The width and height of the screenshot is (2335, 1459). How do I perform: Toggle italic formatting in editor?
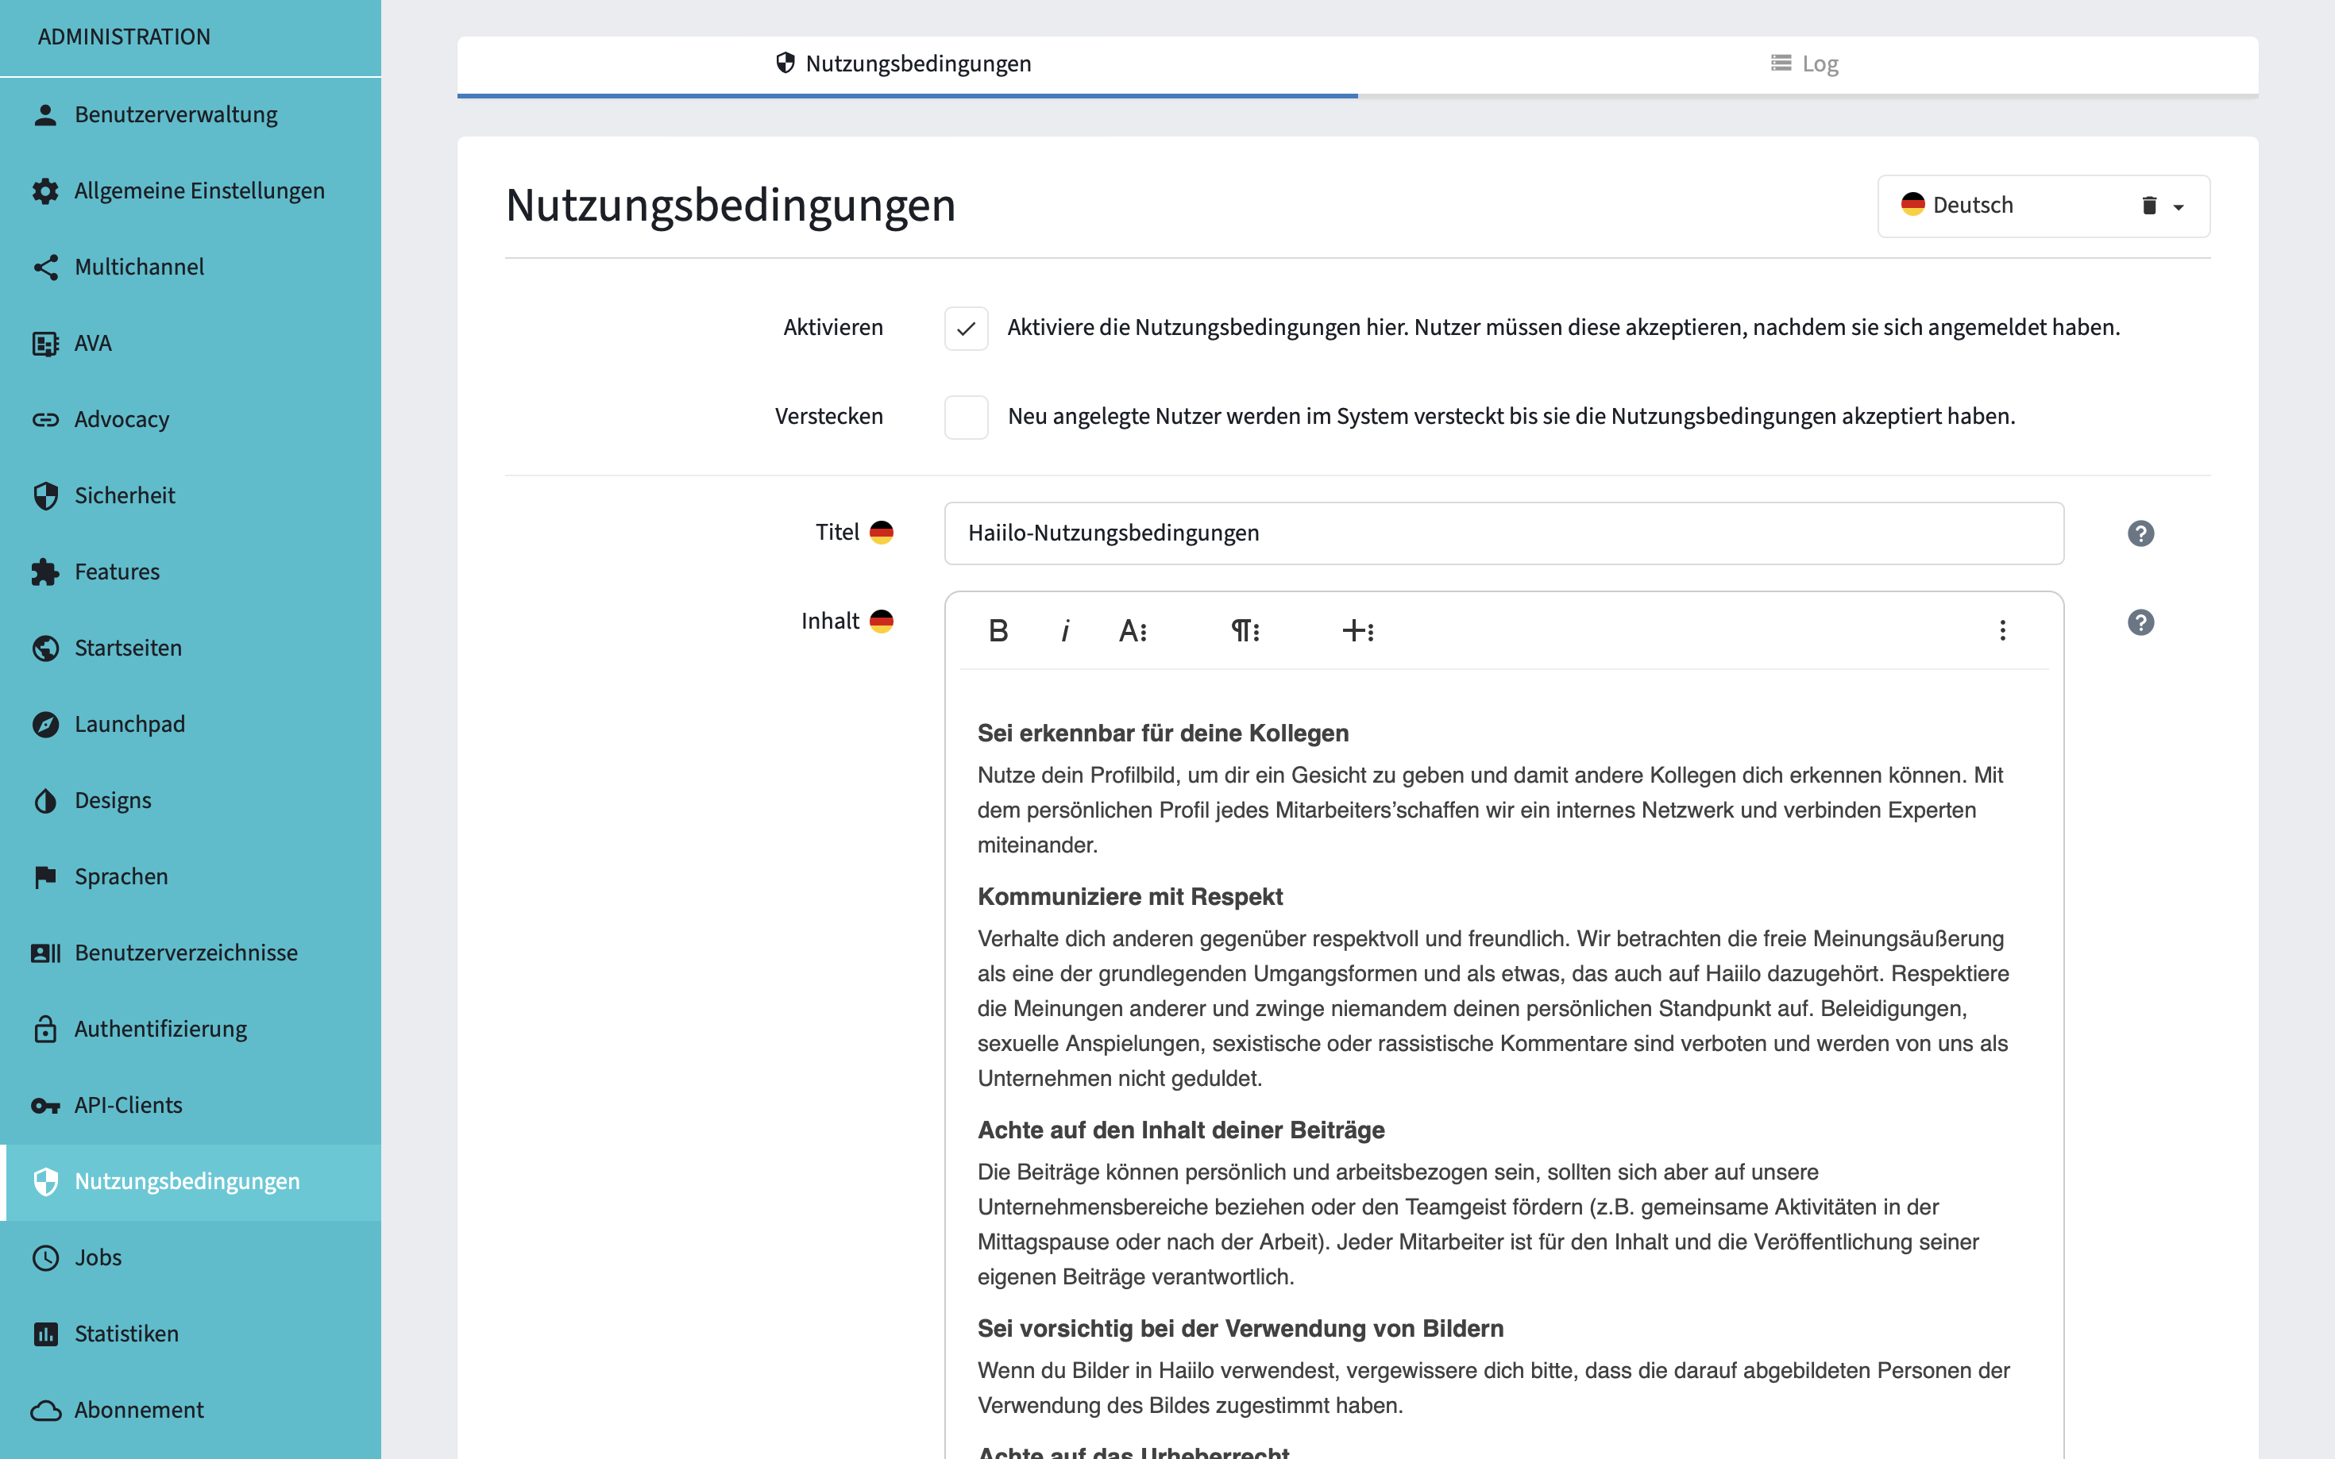[1065, 631]
